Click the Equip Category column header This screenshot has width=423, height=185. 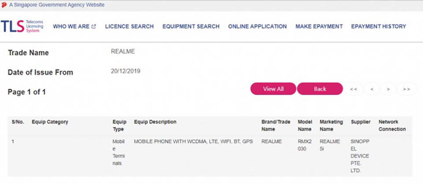[x=50, y=122]
